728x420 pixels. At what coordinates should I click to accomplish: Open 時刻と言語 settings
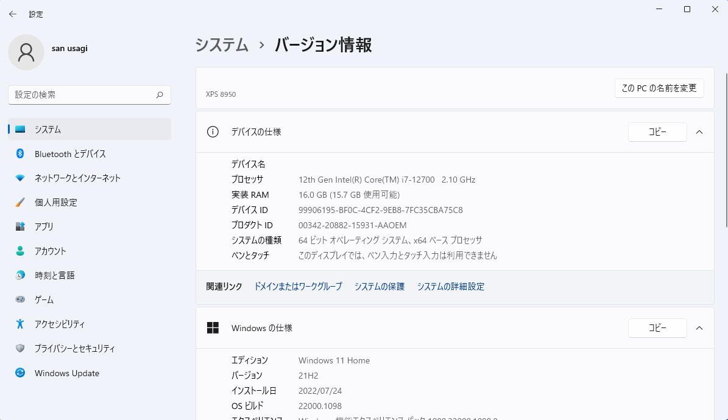(x=90, y=275)
